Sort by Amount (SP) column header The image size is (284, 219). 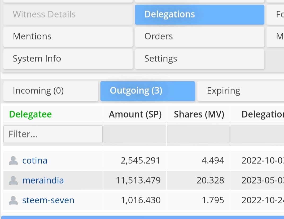point(135,114)
